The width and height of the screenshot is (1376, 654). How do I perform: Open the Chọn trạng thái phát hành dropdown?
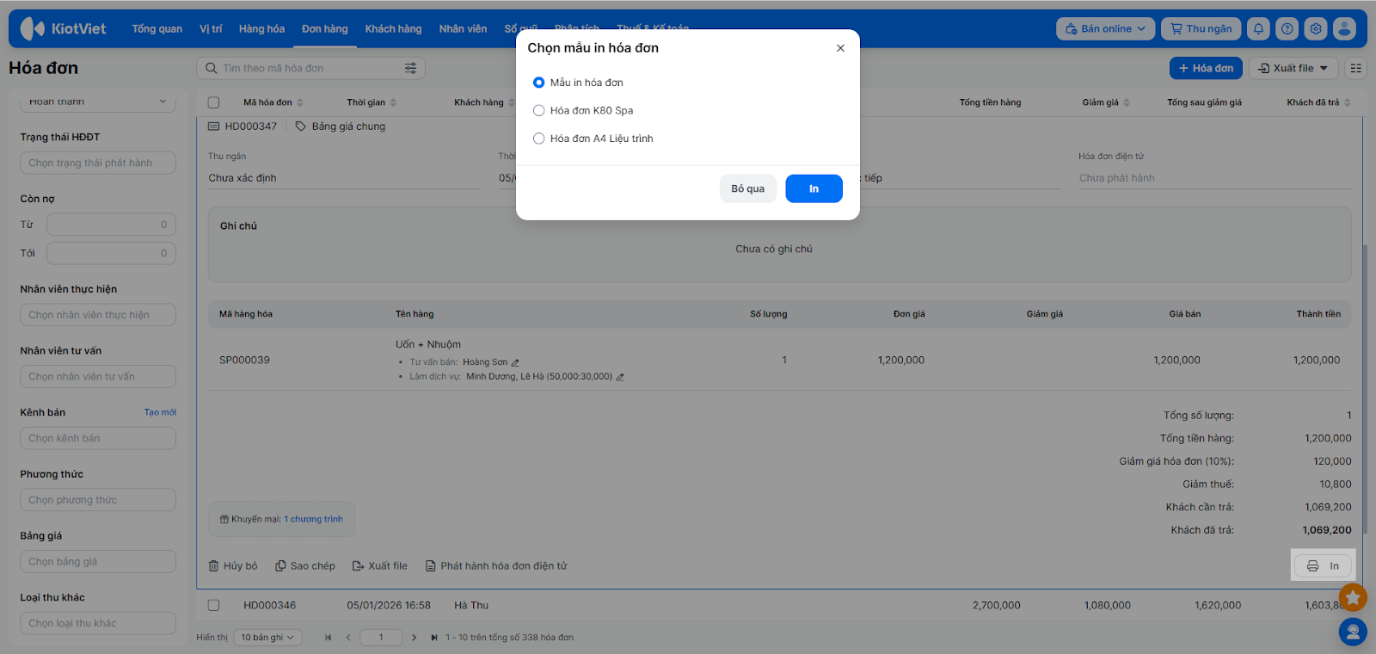click(x=98, y=163)
